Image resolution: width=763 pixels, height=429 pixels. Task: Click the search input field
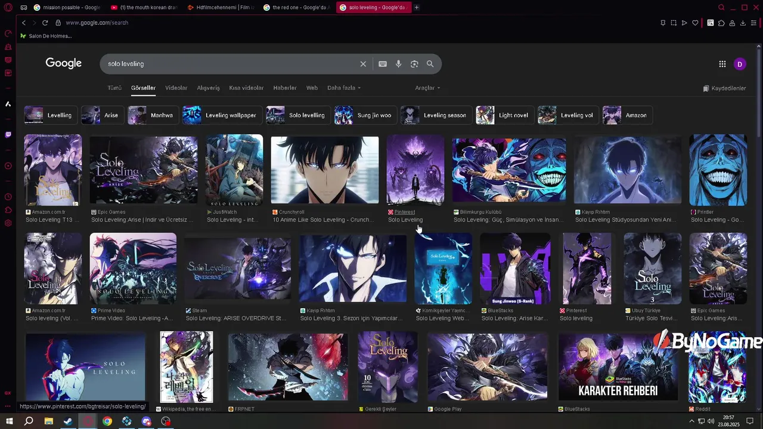point(232,64)
